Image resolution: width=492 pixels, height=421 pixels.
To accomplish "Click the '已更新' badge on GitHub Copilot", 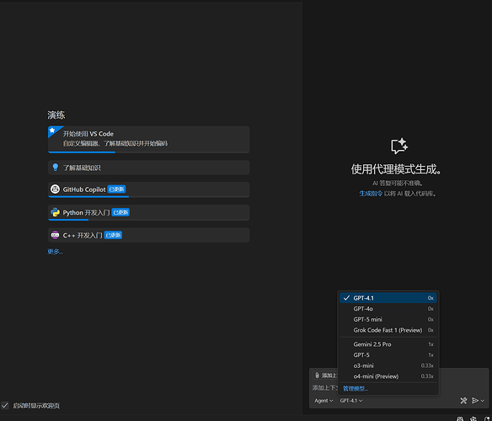I will [116, 189].
